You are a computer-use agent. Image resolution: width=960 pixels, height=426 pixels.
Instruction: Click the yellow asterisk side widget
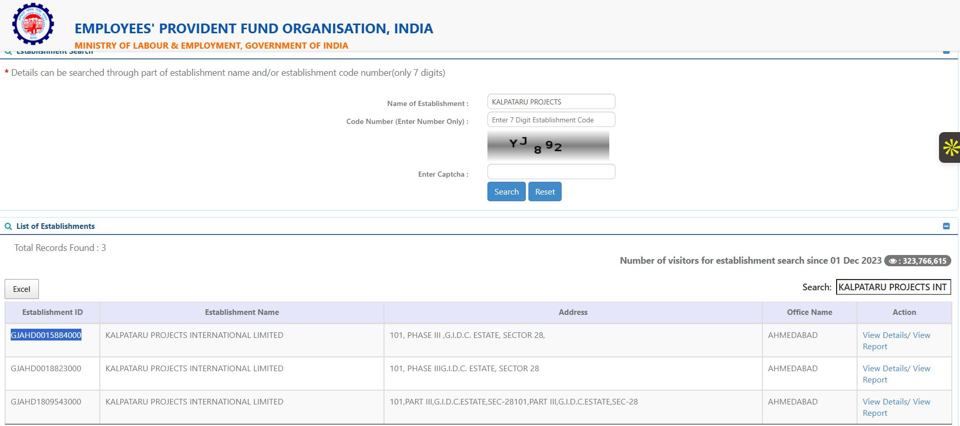point(951,147)
